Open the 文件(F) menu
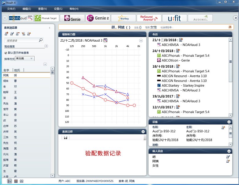The image size is (239, 185). click(11, 9)
